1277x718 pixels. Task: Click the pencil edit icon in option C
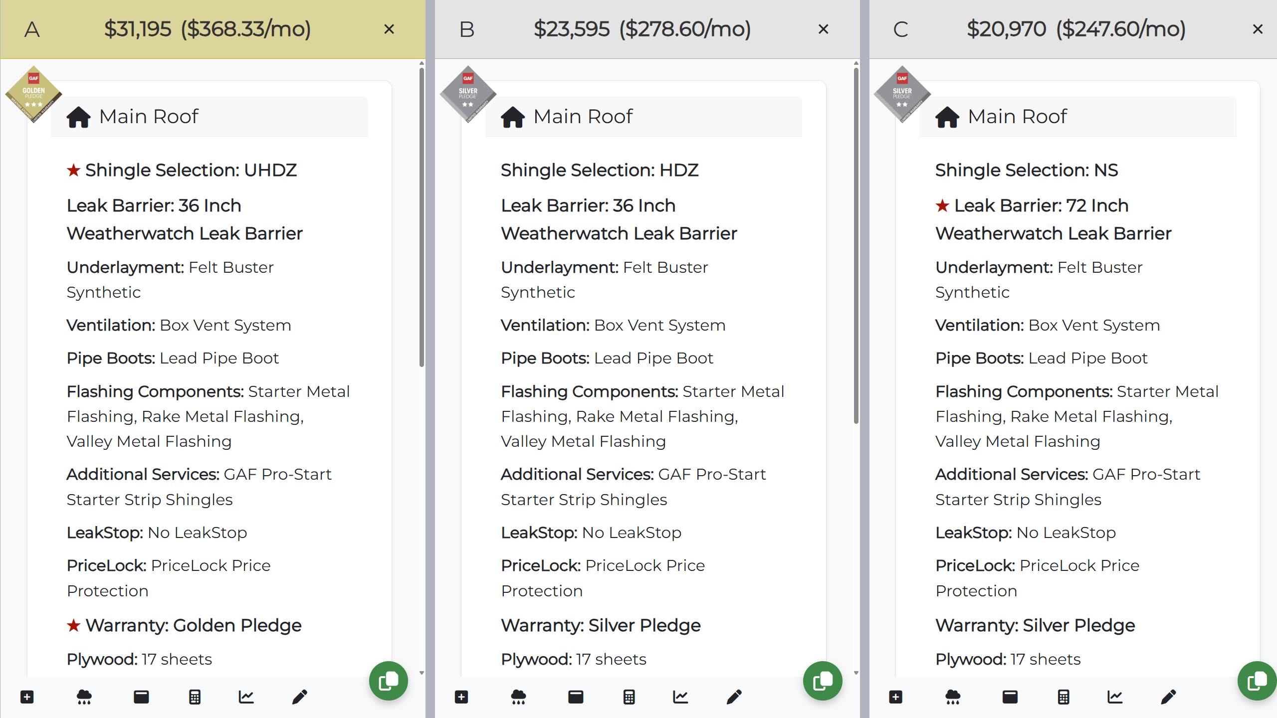[x=1168, y=697]
